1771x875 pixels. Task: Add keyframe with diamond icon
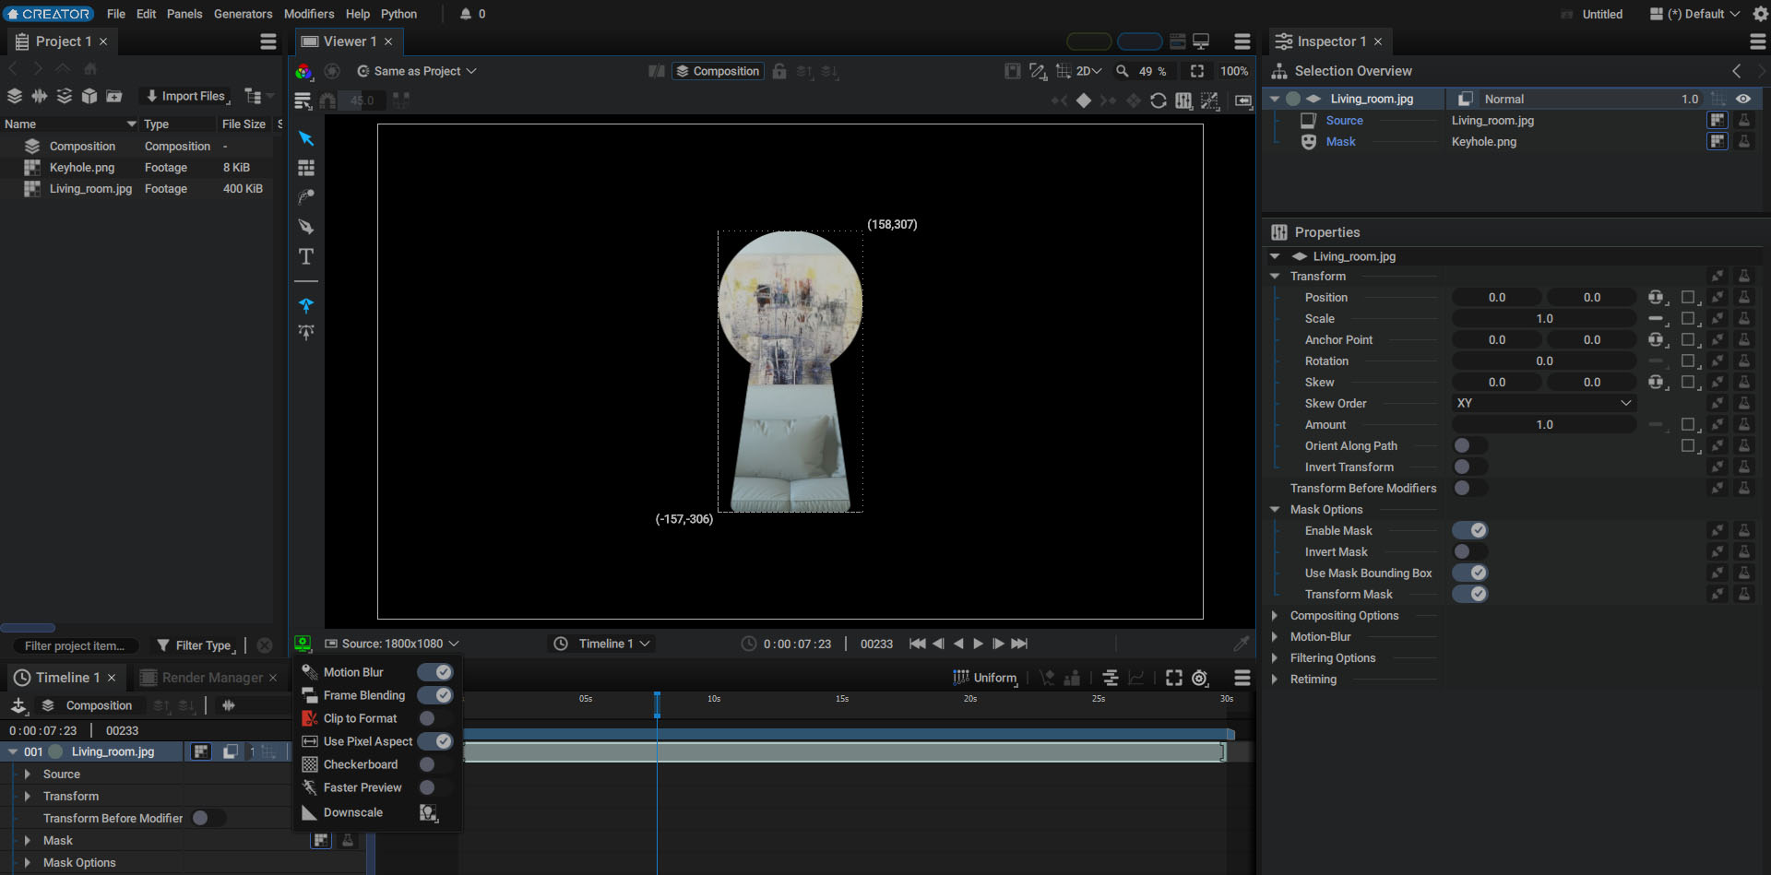point(1084,101)
